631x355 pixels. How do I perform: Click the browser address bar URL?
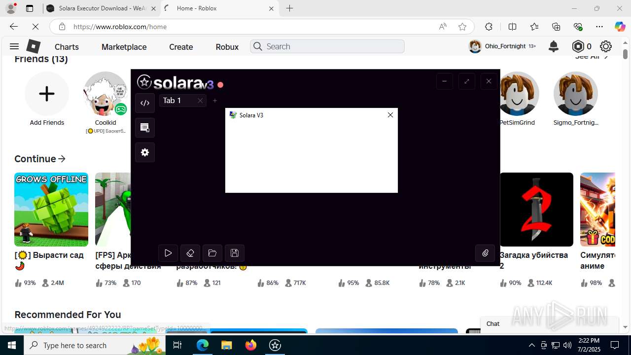click(120, 27)
